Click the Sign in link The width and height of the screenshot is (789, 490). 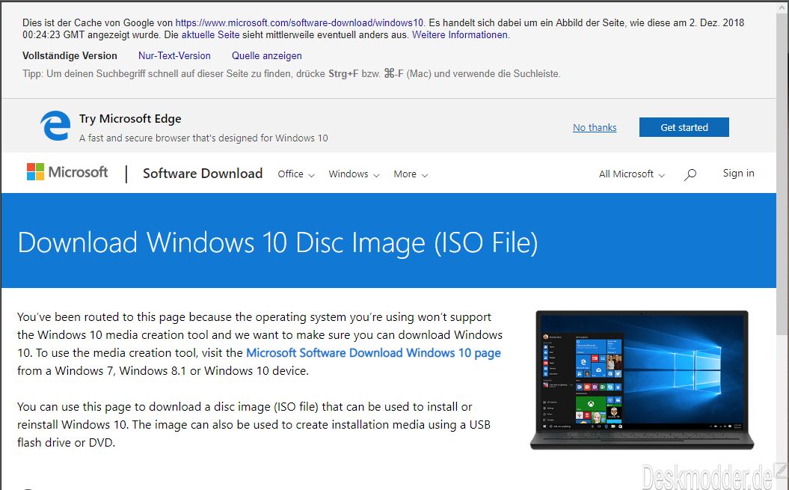[x=738, y=174]
